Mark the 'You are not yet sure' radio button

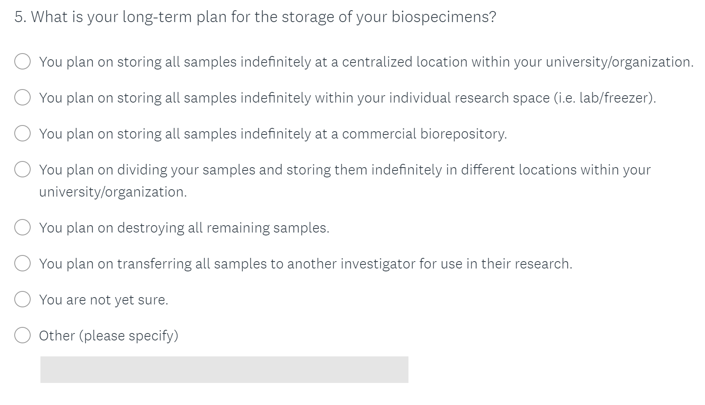(x=22, y=300)
